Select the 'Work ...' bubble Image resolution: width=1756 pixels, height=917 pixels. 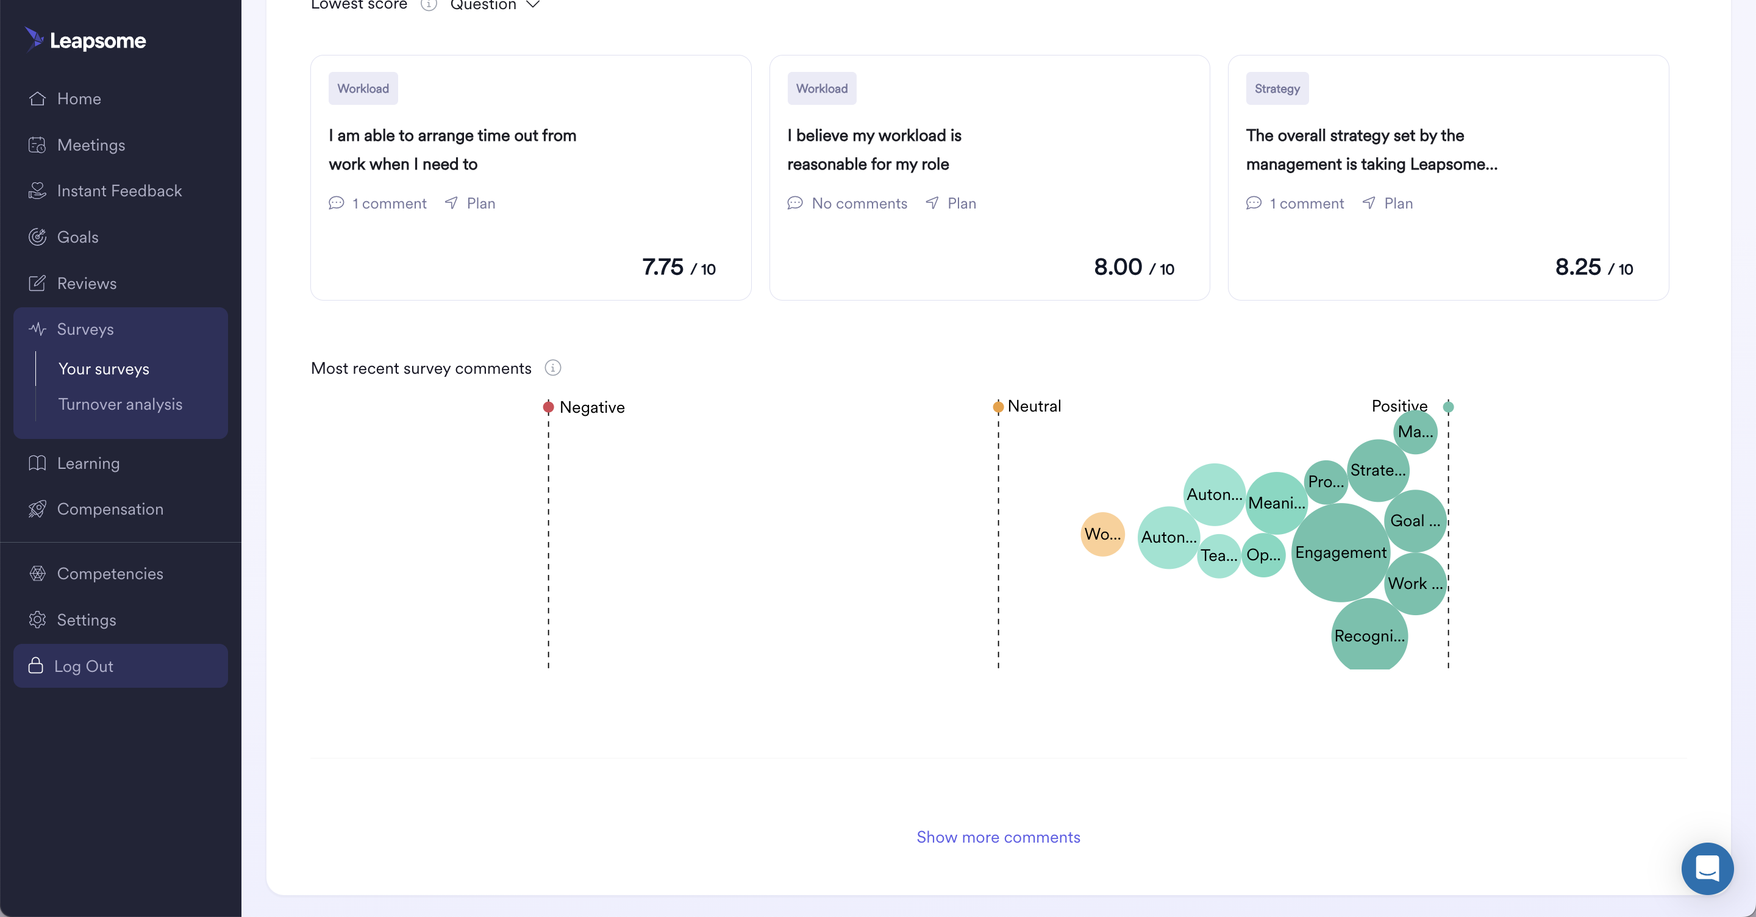1415,583
